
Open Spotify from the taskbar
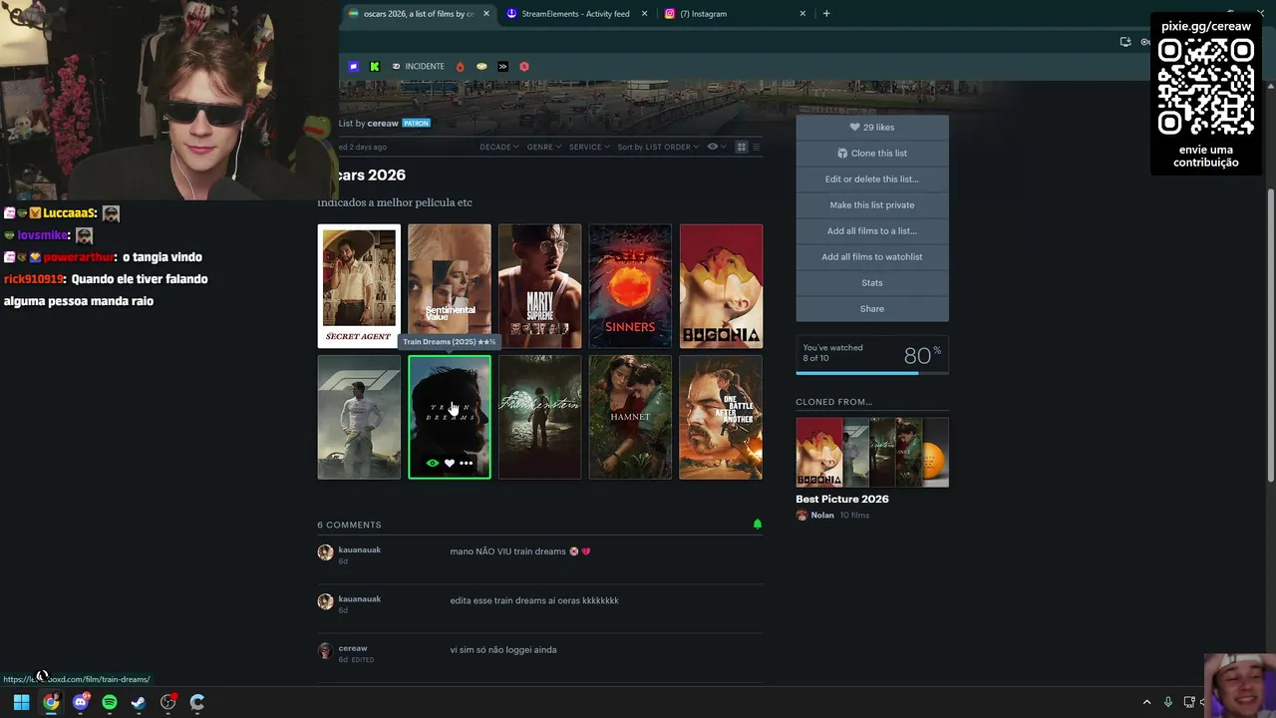click(110, 702)
